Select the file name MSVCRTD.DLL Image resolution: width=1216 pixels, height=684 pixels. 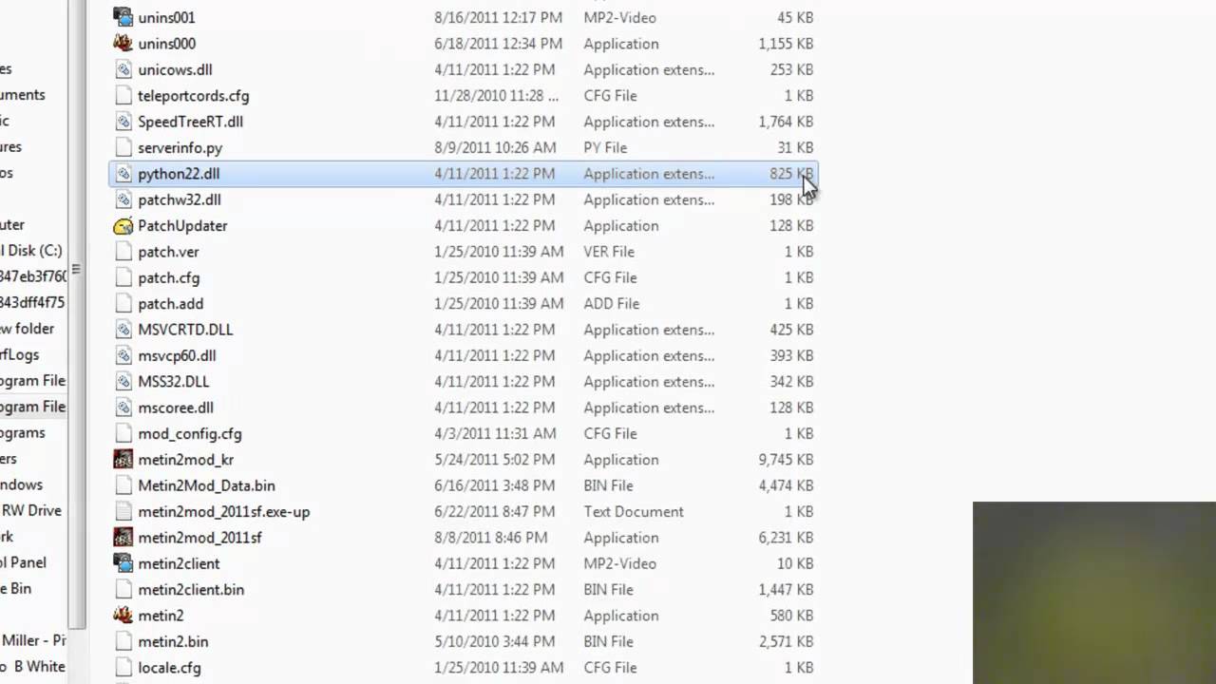(x=185, y=330)
